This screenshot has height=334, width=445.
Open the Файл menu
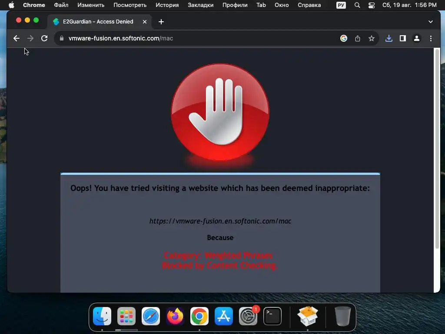coord(61,5)
